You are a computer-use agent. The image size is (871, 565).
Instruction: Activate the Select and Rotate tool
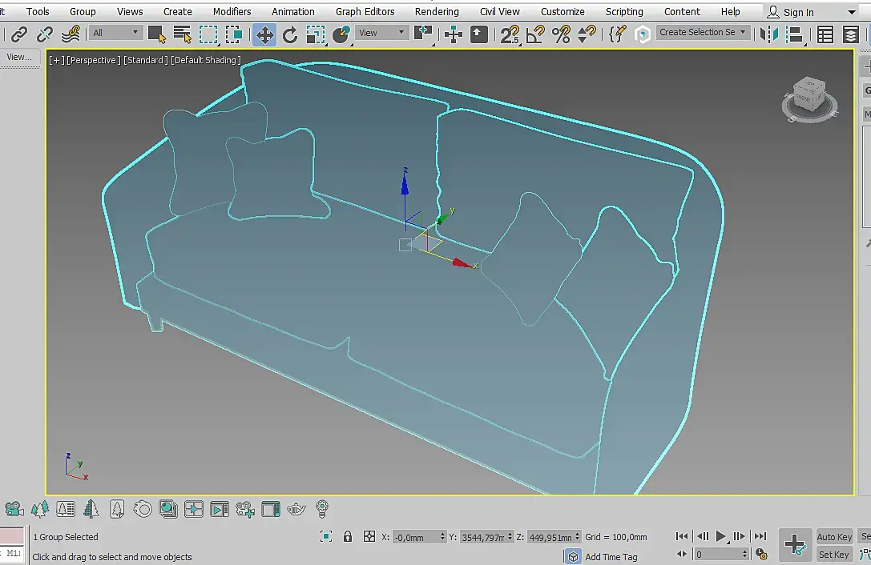tap(290, 34)
